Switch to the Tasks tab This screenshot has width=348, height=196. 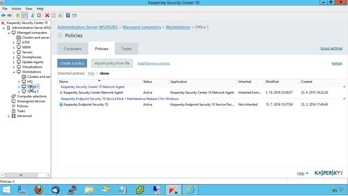(x=126, y=48)
